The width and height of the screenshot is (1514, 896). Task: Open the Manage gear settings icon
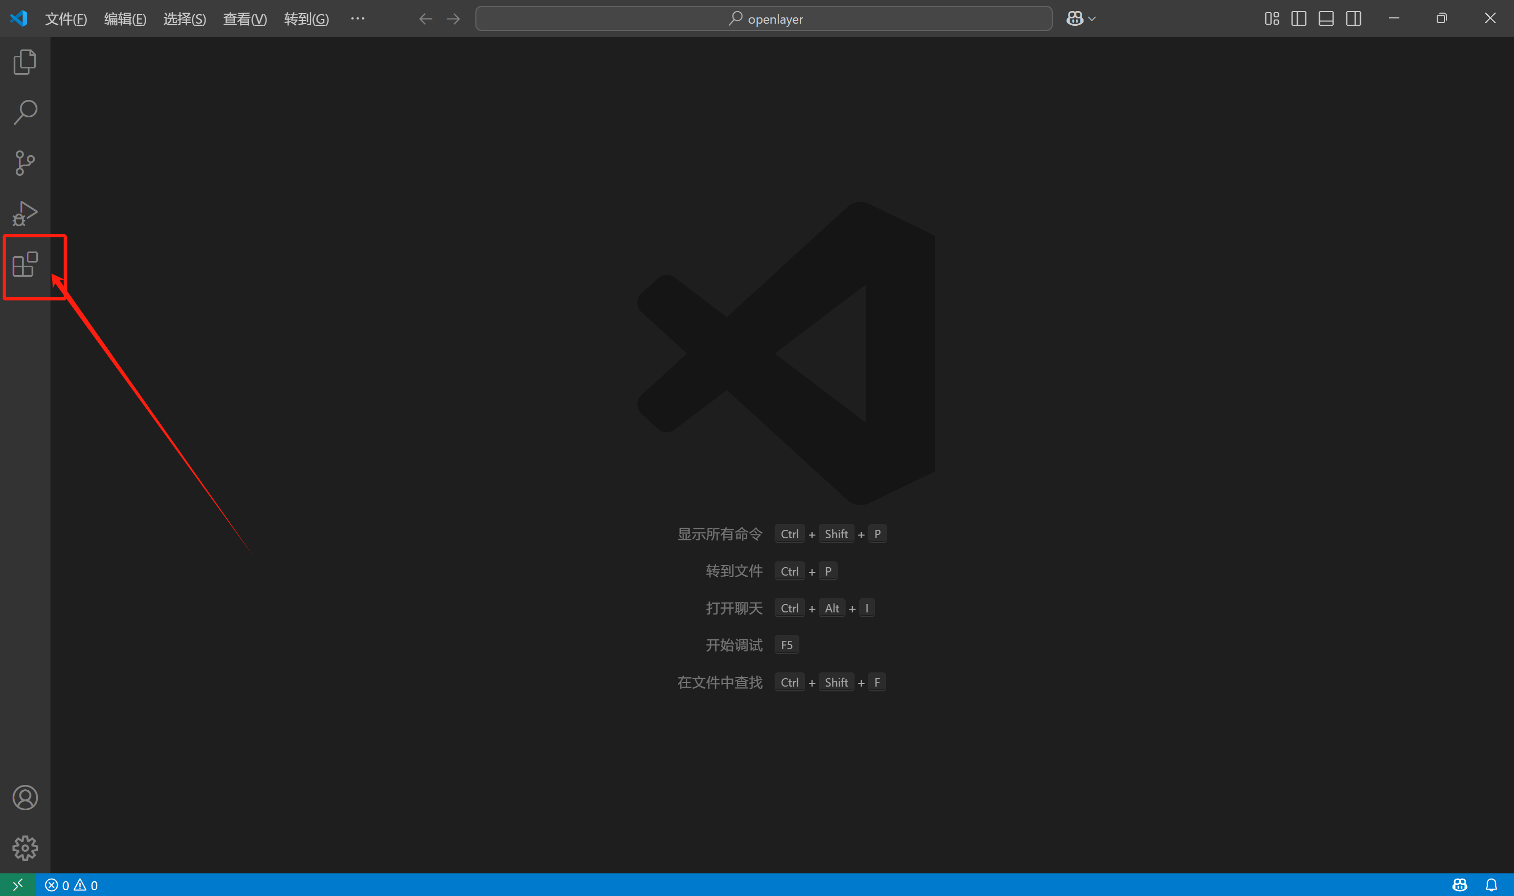point(25,848)
